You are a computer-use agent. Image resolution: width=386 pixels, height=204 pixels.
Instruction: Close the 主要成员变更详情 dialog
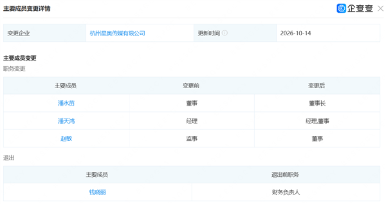point(381,8)
